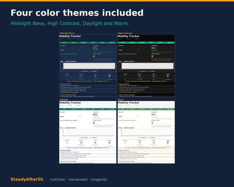The height and width of the screenshot is (187, 234).
Task: Click the 0% progress value in High Contrast preview
Action: pos(154,48)
